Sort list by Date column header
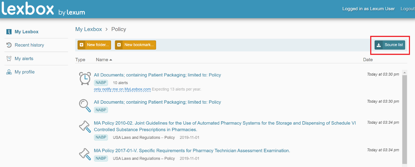Viewport: 415px width, 167px height. [x=368, y=60]
